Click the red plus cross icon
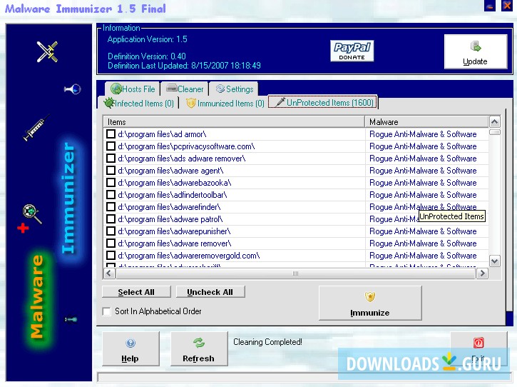Screen dimensions: 517x387 click(x=23, y=228)
